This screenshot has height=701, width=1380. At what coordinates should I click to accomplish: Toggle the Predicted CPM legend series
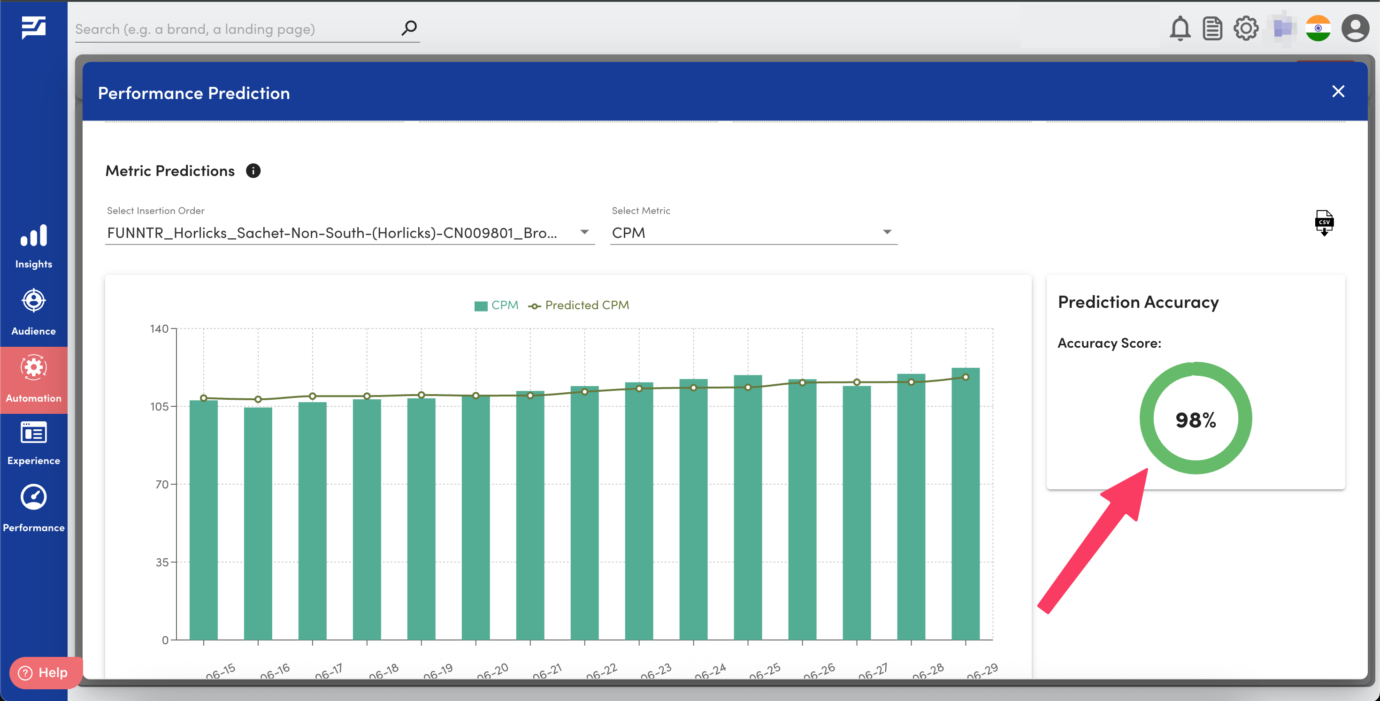point(579,305)
